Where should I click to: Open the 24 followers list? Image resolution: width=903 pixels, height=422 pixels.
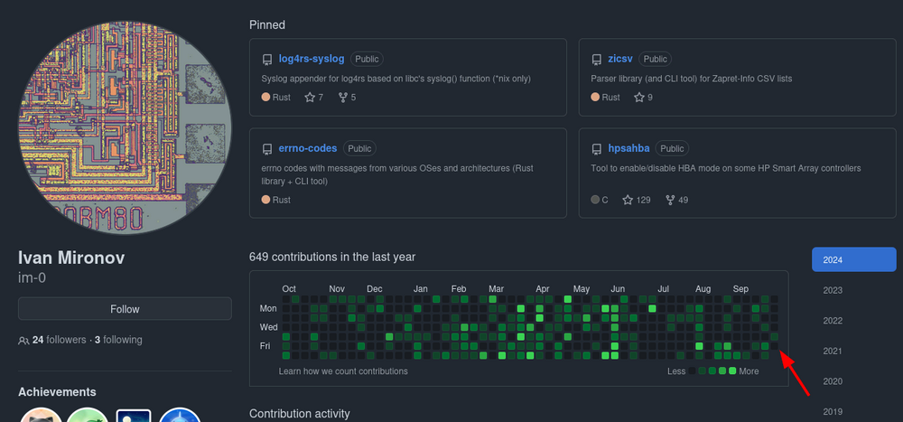tap(59, 340)
